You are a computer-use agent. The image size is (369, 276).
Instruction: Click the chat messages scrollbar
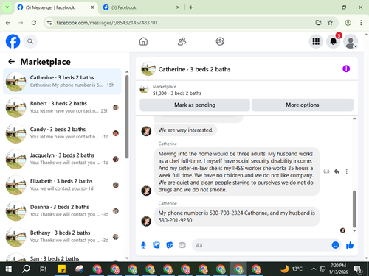tap(354, 209)
